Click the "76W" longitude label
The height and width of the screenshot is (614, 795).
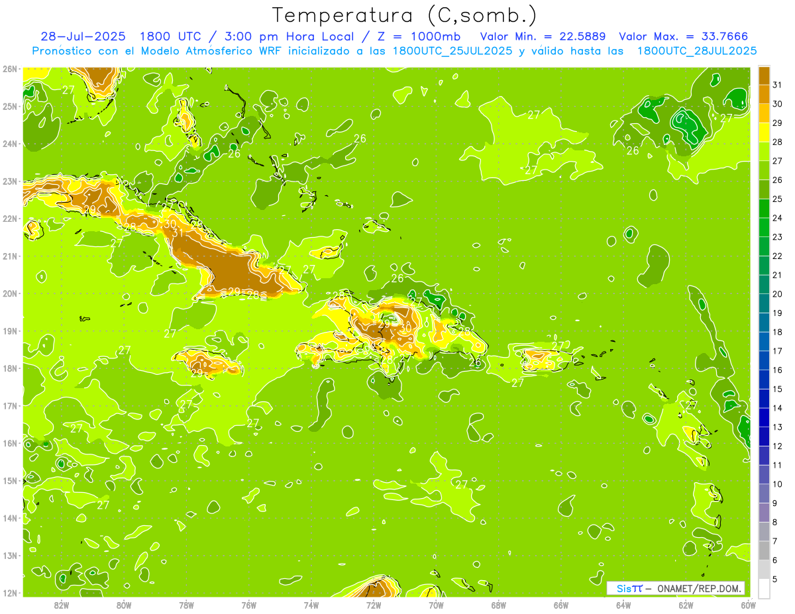pyautogui.click(x=249, y=605)
